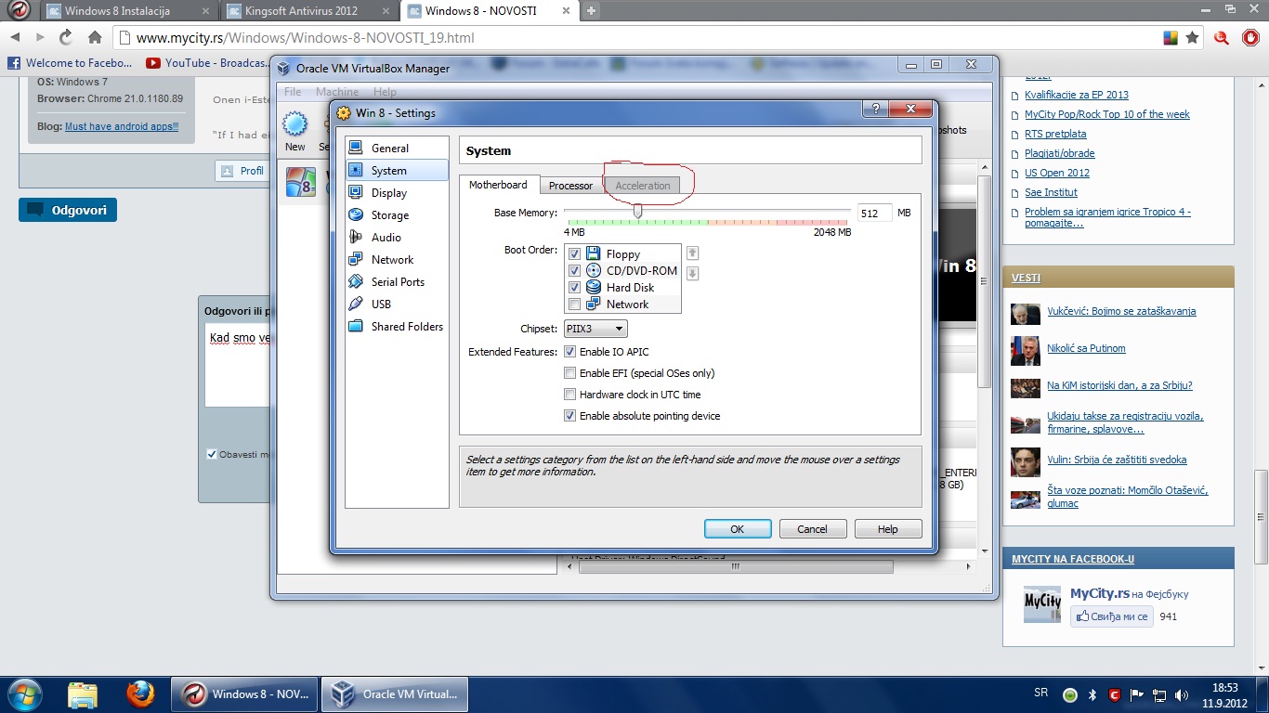The height and width of the screenshot is (713, 1269).
Task: Open the Nikolić sa Putinom news link
Action: (x=1086, y=348)
